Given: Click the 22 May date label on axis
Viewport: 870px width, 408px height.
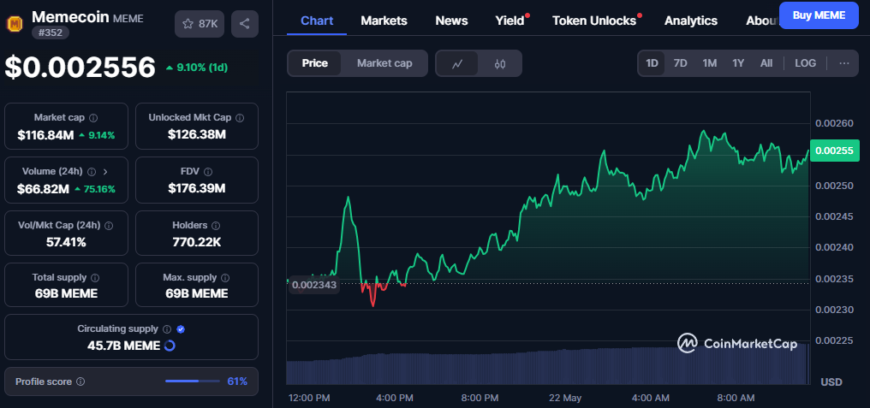Looking at the screenshot, I should coord(564,398).
